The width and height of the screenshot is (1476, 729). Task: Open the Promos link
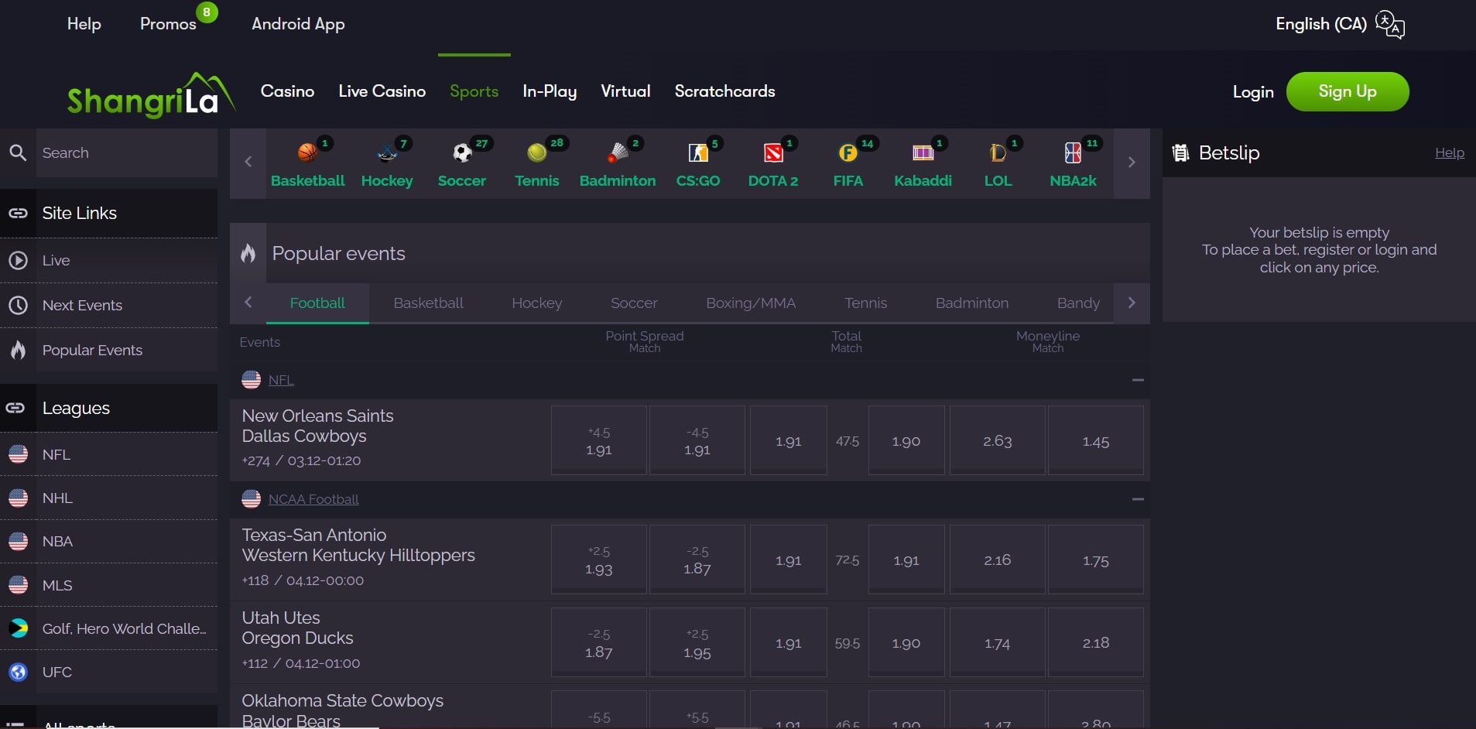tap(168, 24)
